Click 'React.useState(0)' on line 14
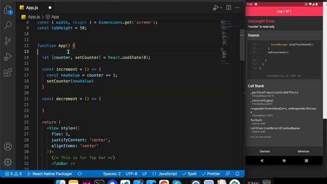Image resolution: width=327 pixels, height=184 pixels. 128,57
